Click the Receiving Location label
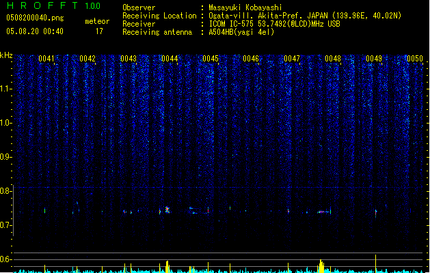430x273 pixels. pyautogui.click(x=159, y=16)
